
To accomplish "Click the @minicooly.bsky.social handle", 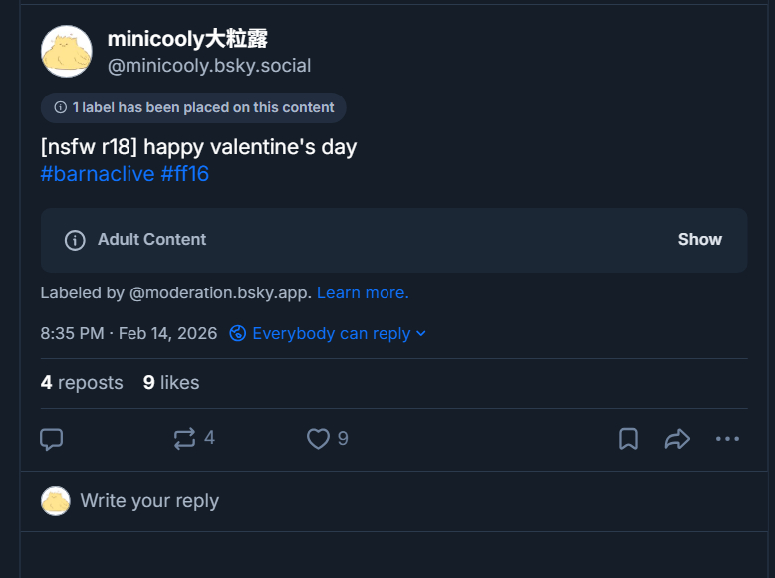I will point(209,66).
